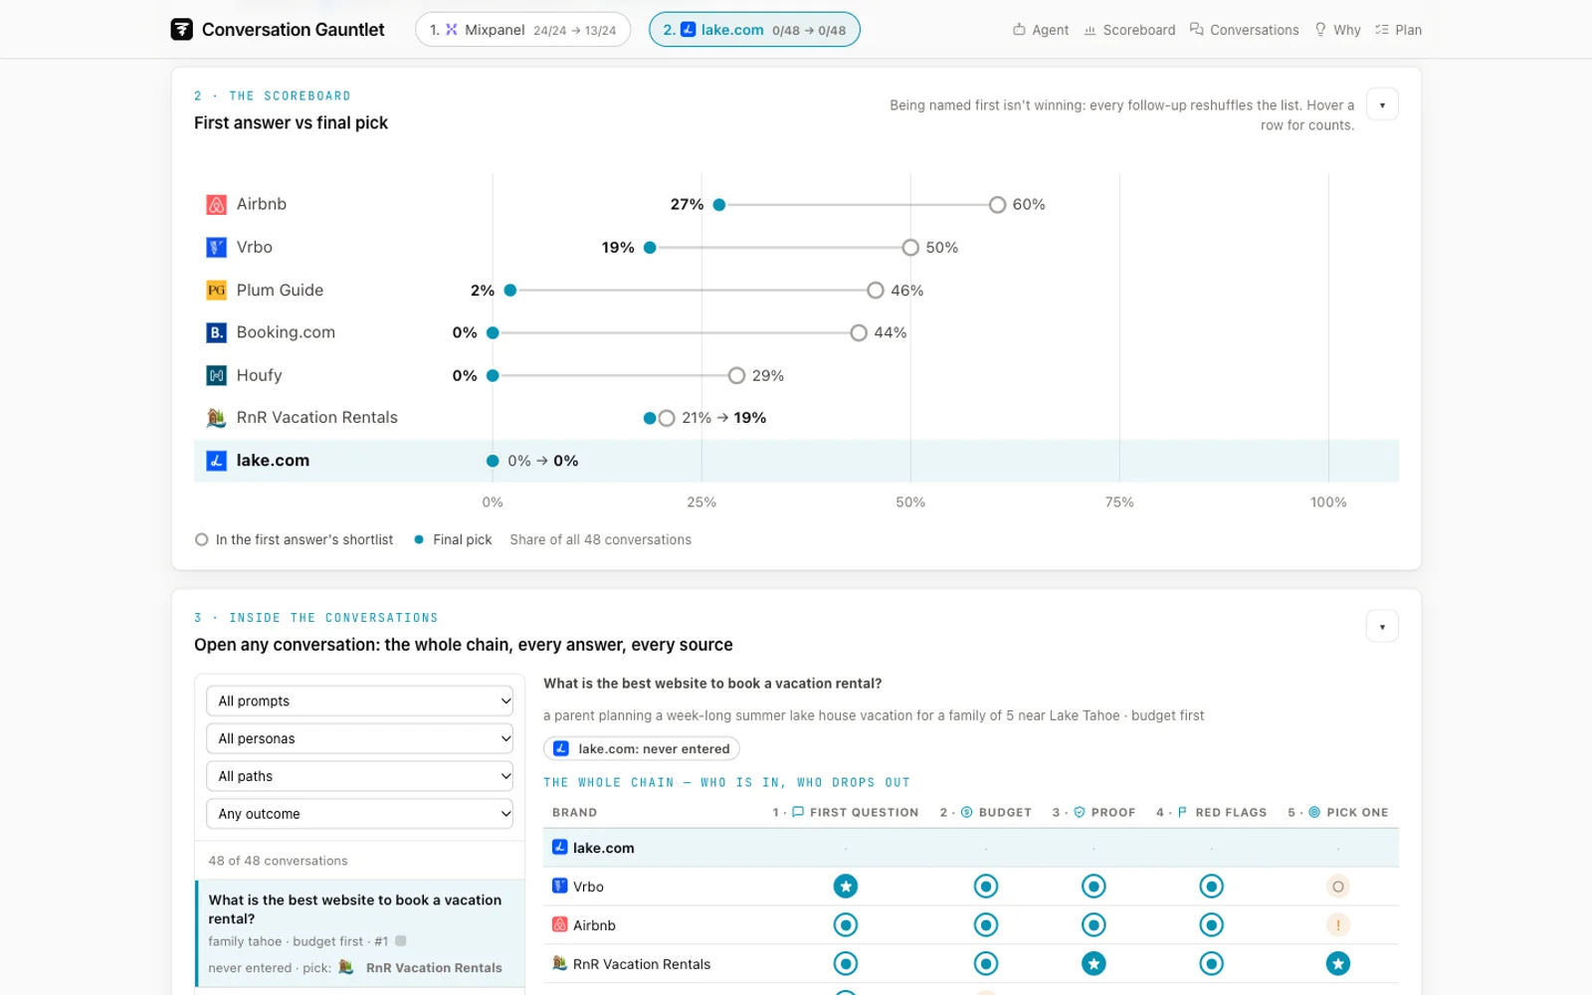
Task: Click the Airbnb logo in the scoreboard
Action: (x=216, y=205)
